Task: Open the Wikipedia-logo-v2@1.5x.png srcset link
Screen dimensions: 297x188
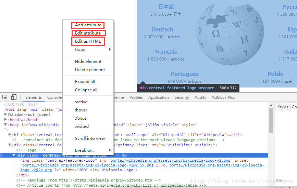Action: click(x=88, y=165)
